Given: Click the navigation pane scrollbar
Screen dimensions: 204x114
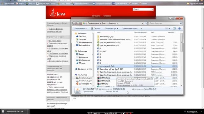Looking at the screenshot, I should [93, 55].
